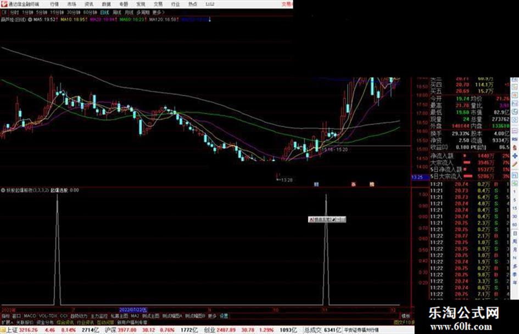Click the 涨 marker below the chart
519x334 pixels.
coord(354,184)
